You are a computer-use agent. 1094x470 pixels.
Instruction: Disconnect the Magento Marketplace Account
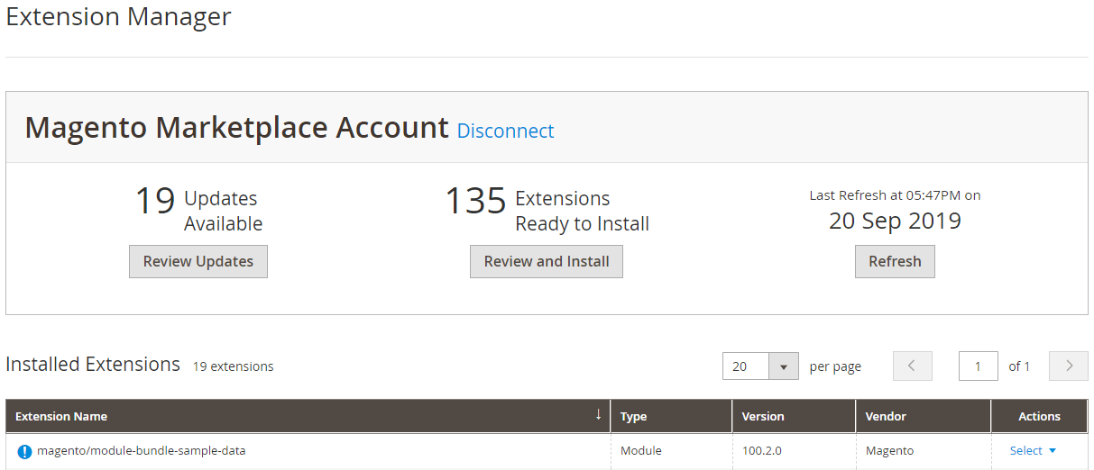(505, 131)
